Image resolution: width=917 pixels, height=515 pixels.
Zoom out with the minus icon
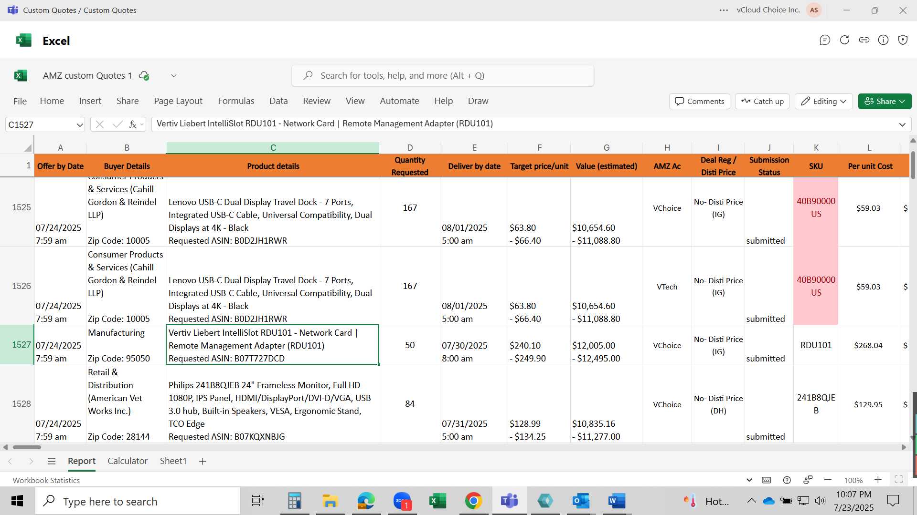click(828, 480)
